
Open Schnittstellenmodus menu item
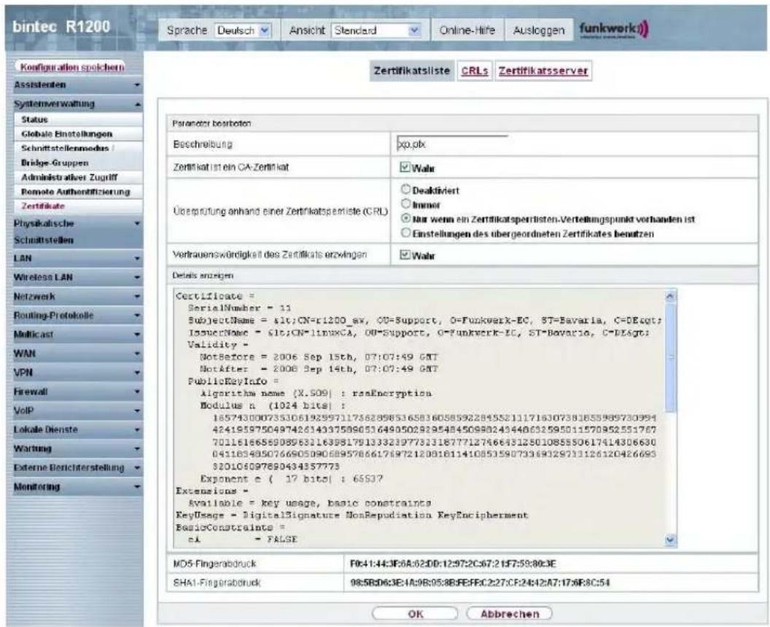pos(79,148)
